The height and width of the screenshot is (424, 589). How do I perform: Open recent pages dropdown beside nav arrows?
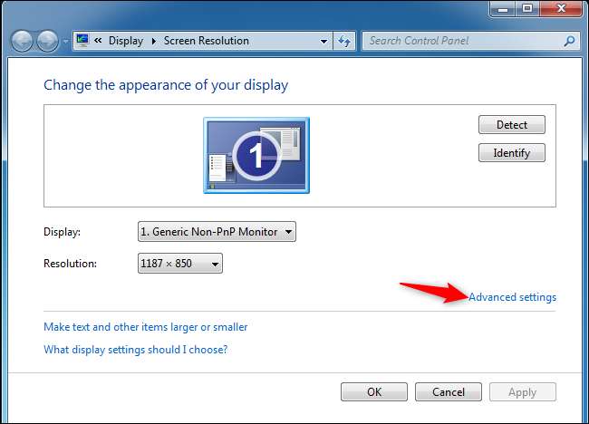click(65, 41)
